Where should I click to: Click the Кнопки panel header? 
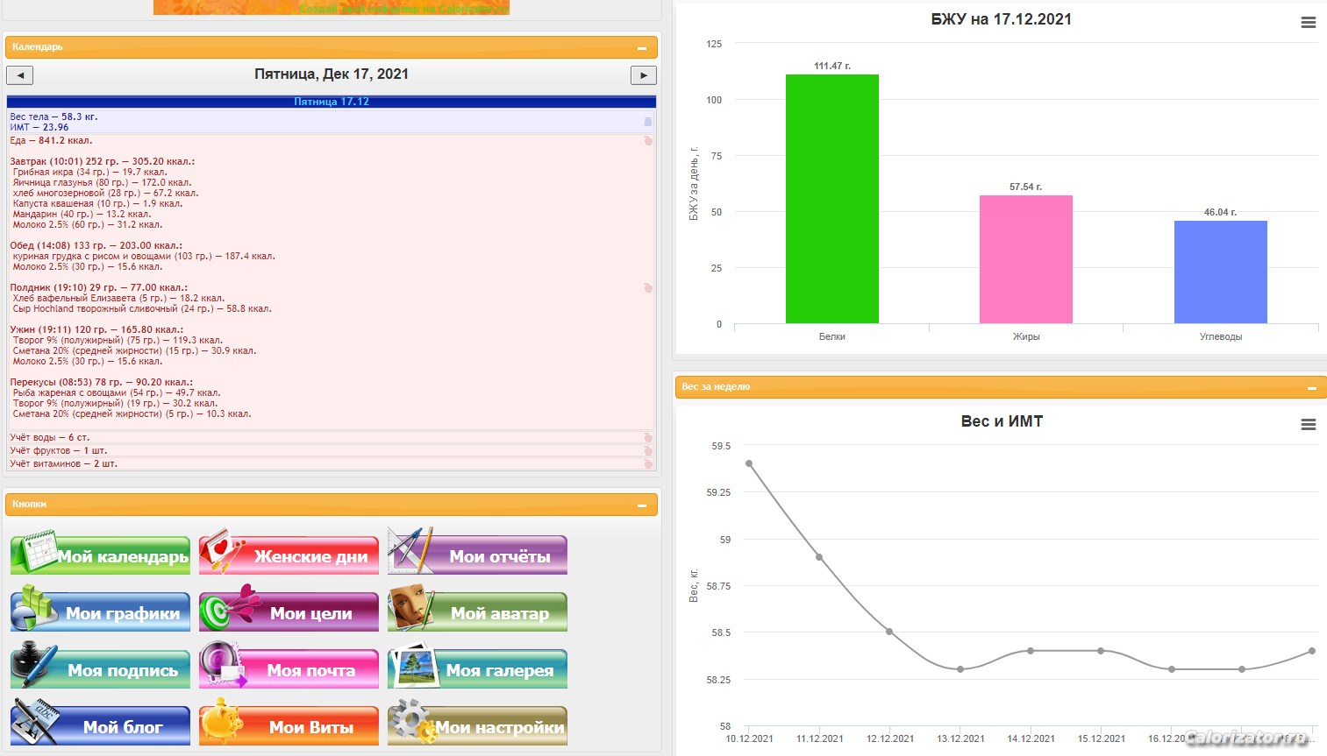[x=332, y=505]
